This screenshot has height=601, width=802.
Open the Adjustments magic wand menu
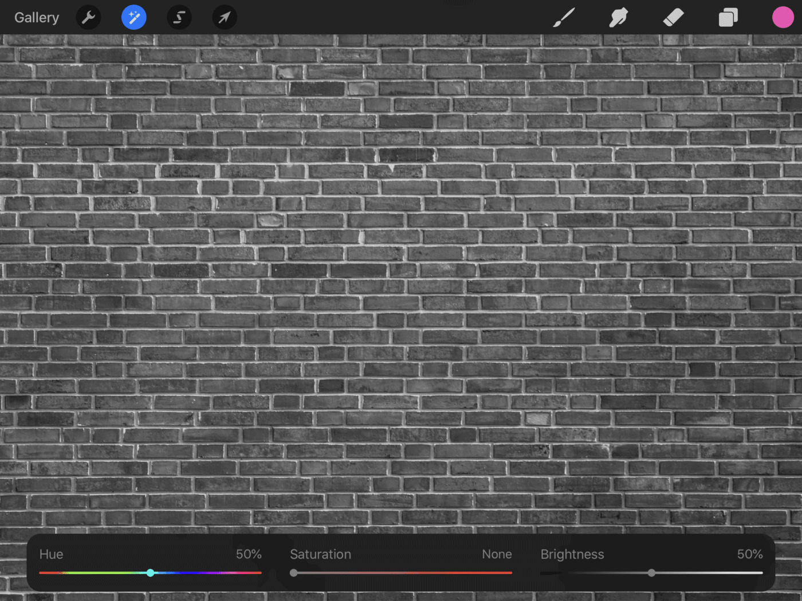coord(134,18)
